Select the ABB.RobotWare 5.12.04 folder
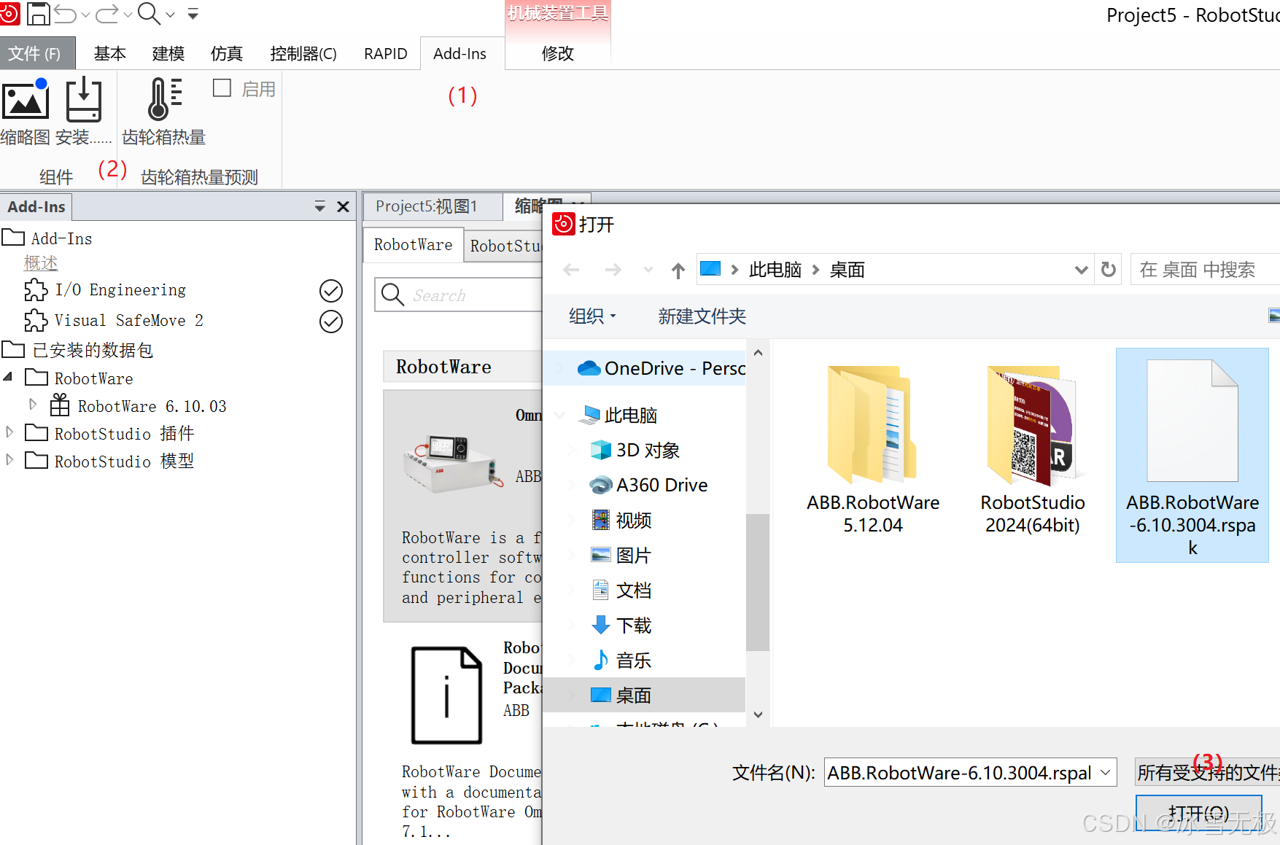Screen dimensions: 1280x845 [873, 451]
